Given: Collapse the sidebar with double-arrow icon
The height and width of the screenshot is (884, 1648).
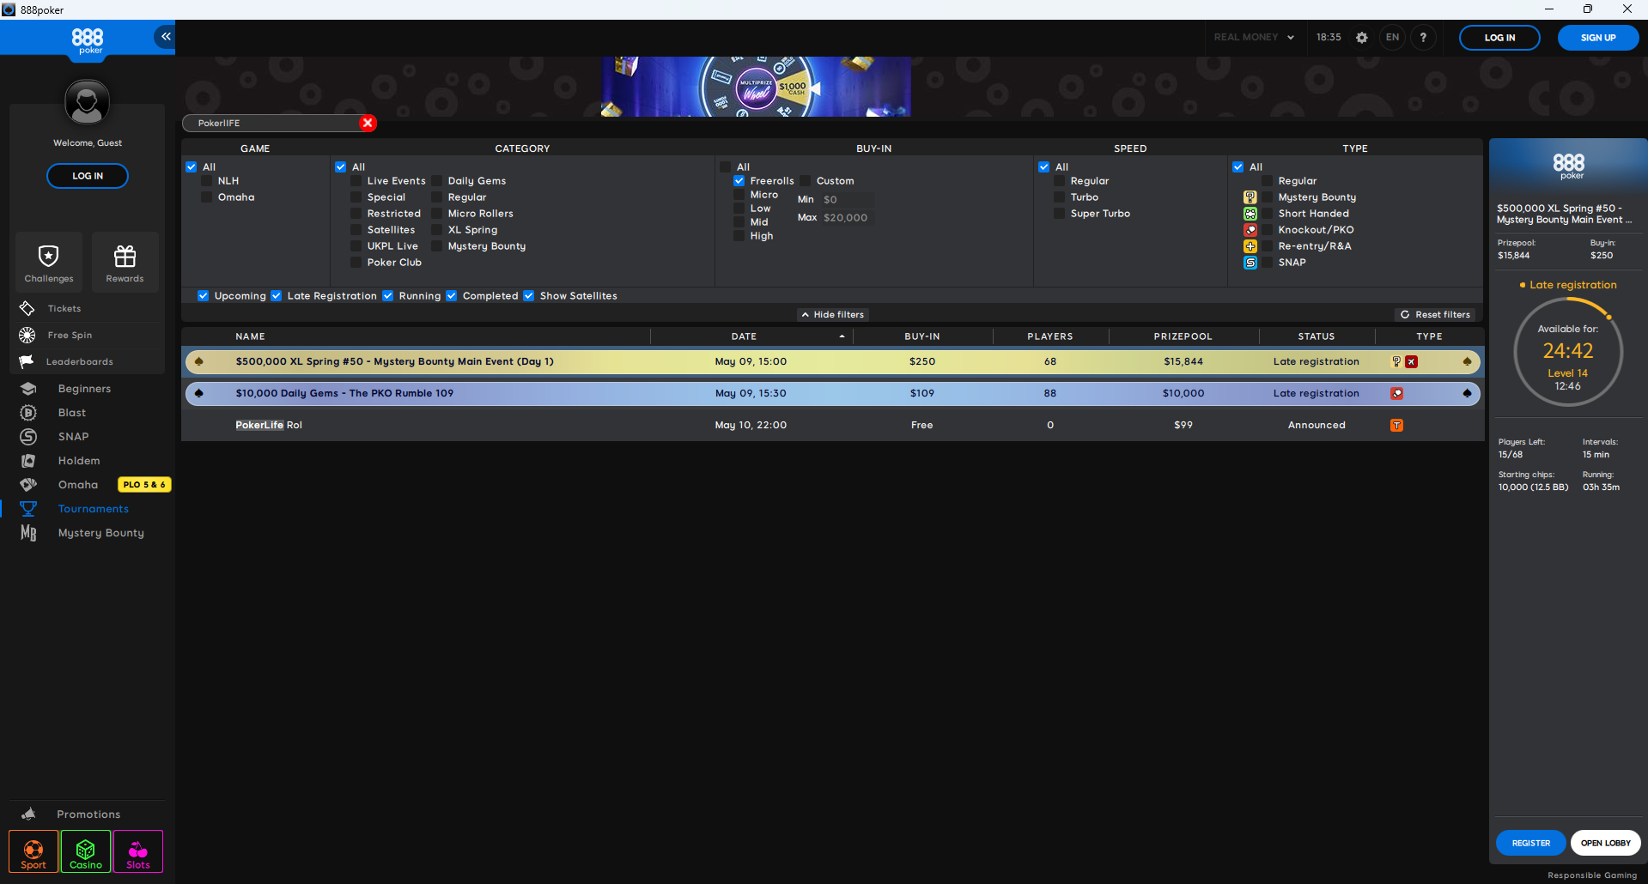Looking at the screenshot, I should [x=165, y=37].
